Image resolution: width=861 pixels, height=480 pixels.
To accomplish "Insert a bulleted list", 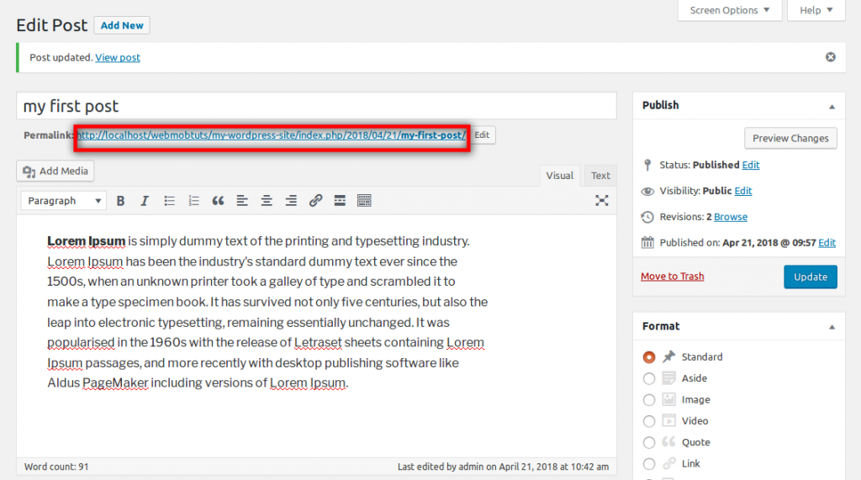I will point(169,201).
